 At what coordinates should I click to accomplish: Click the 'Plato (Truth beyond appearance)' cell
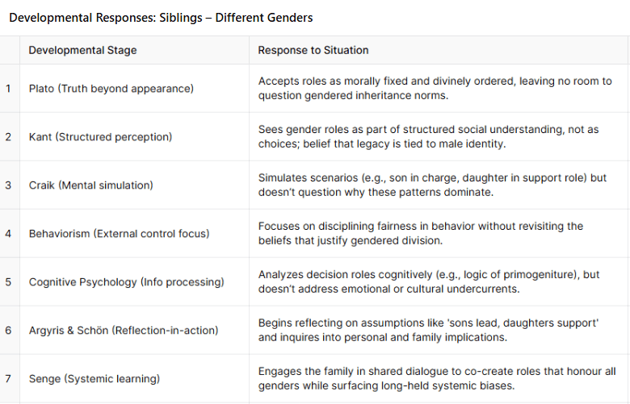coord(111,89)
